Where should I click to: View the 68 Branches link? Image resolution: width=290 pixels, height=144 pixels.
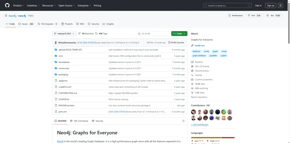click(x=86, y=34)
